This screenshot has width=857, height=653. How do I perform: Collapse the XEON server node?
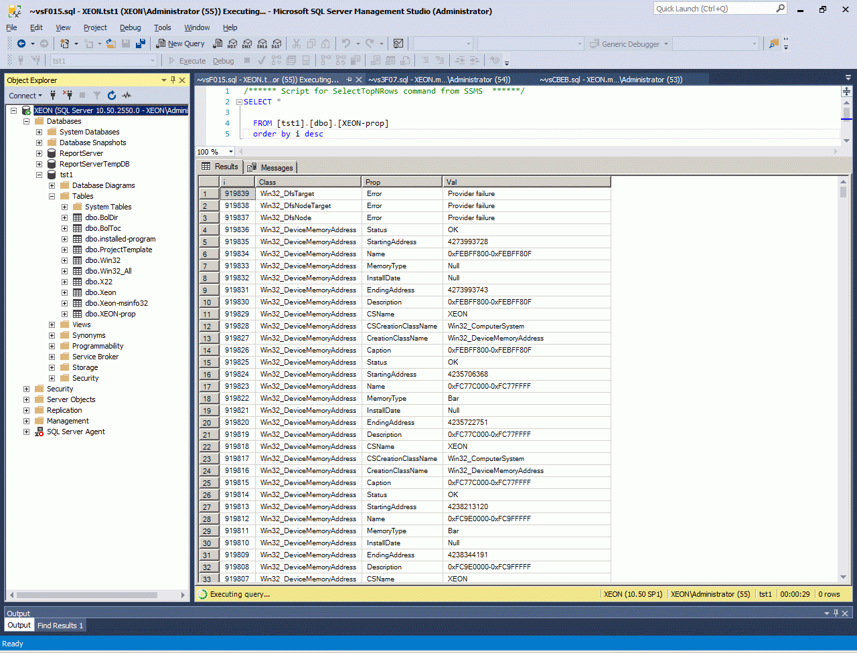[x=14, y=110]
